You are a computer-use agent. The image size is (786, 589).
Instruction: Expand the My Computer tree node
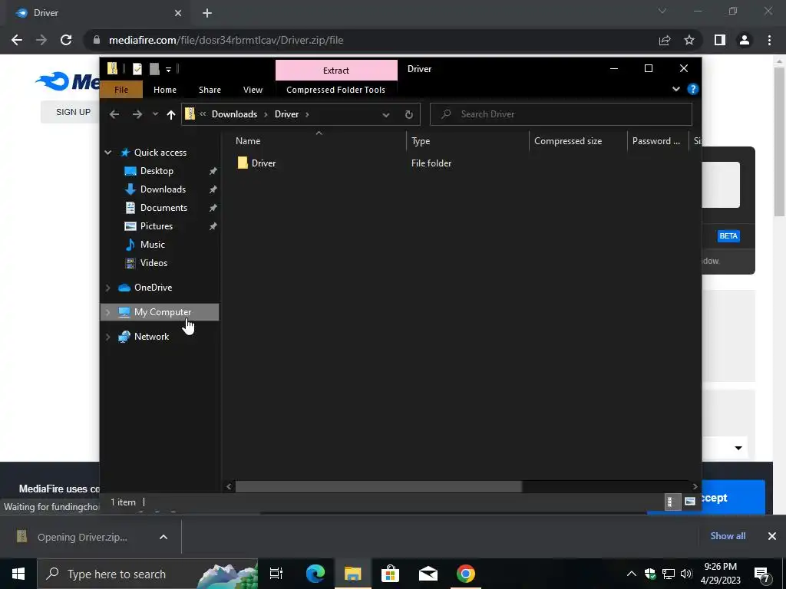point(107,312)
